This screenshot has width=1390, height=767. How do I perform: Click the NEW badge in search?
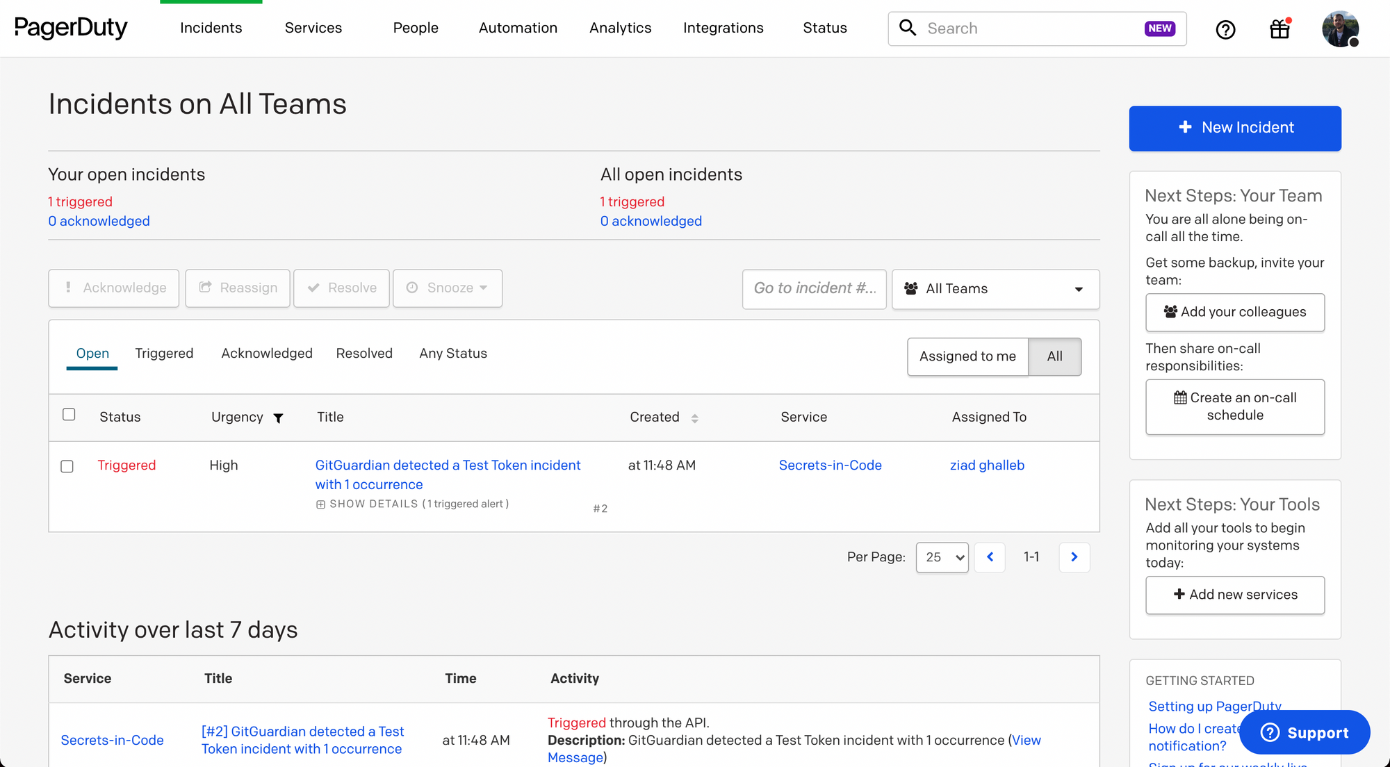pos(1160,28)
